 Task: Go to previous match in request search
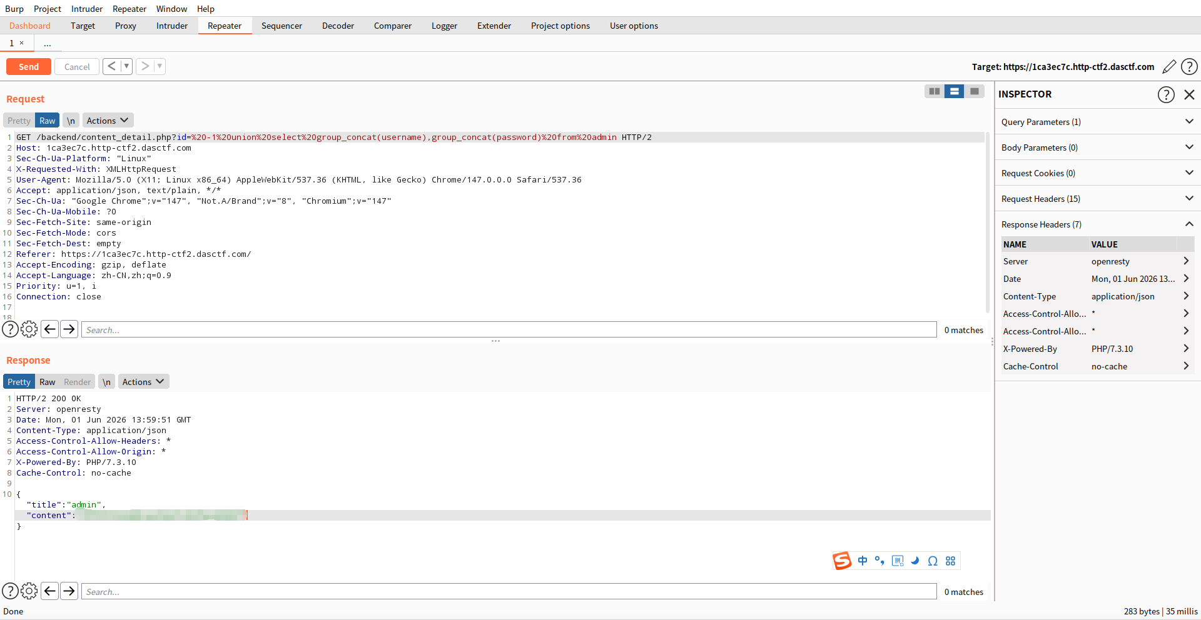click(50, 329)
